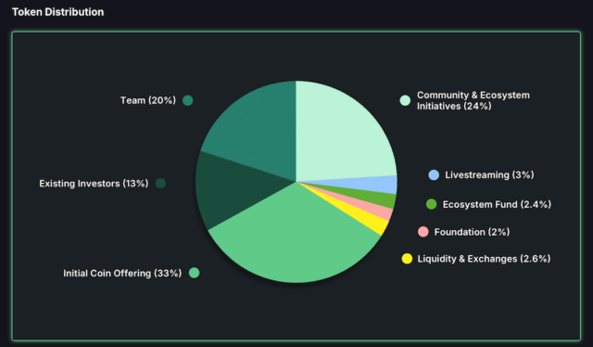Click the blue Livestreaming legend dot
This screenshot has height=347, width=593.
(x=434, y=174)
